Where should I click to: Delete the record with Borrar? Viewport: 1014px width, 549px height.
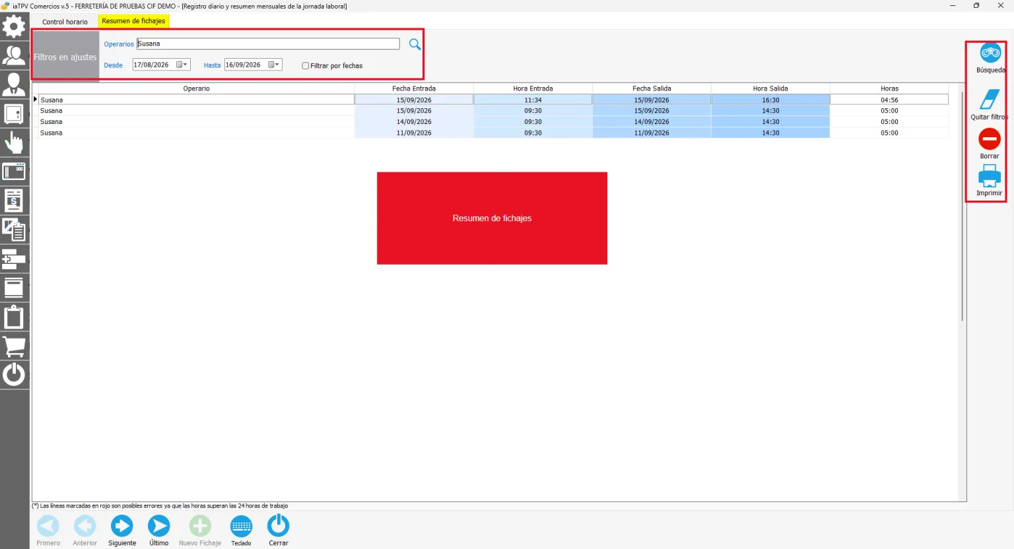point(990,144)
